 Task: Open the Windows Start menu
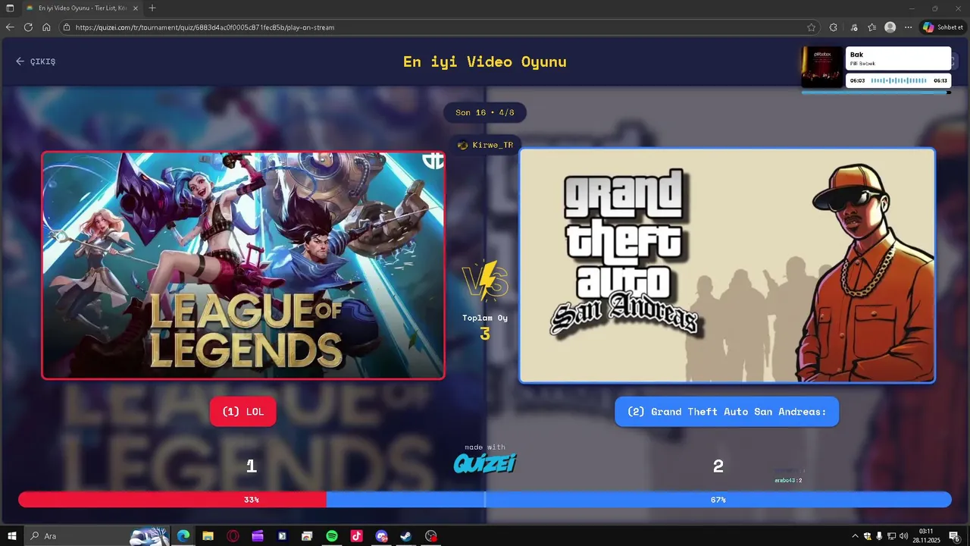(x=11, y=536)
